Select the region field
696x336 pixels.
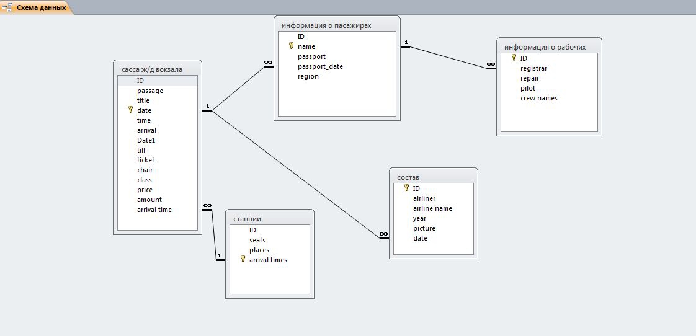[308, 76]
